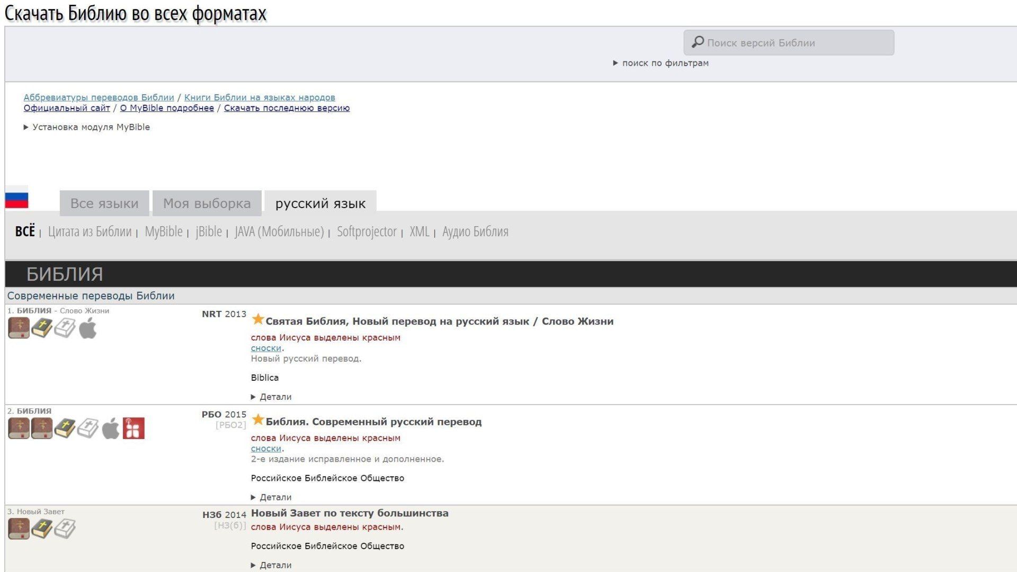Select the русский язык tab
The width and height of the screenshot is (1017, 572).
(320, 203)
